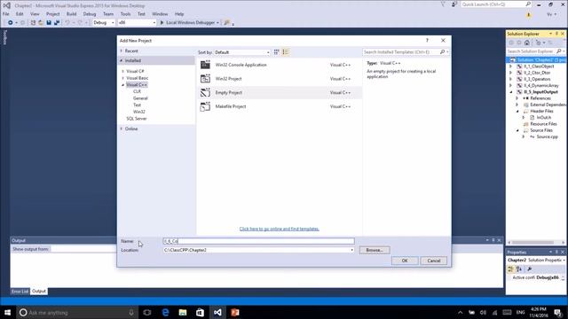Image resolution: width=568 pixels, height=319 pixels.
Task: Click the Solution Explorer search magnifier icon
Action: click(559, 51)
